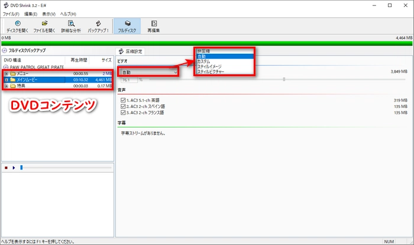Click the PAW_PATROL_GREAT_PIRATE disc icon
This screenshot has height=245, width=414.
(x=6, y=67)
